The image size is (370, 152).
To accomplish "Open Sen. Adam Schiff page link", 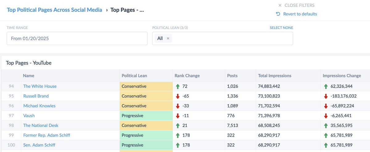I will [39, 145].
